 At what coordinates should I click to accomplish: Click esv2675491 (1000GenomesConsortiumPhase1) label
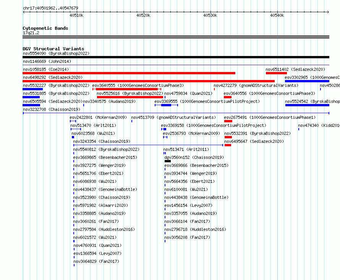pyautogui.click(x=270, y=117)
